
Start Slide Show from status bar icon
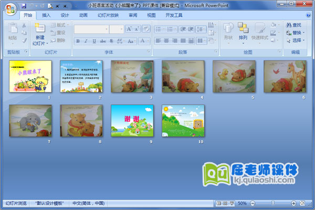232,203
